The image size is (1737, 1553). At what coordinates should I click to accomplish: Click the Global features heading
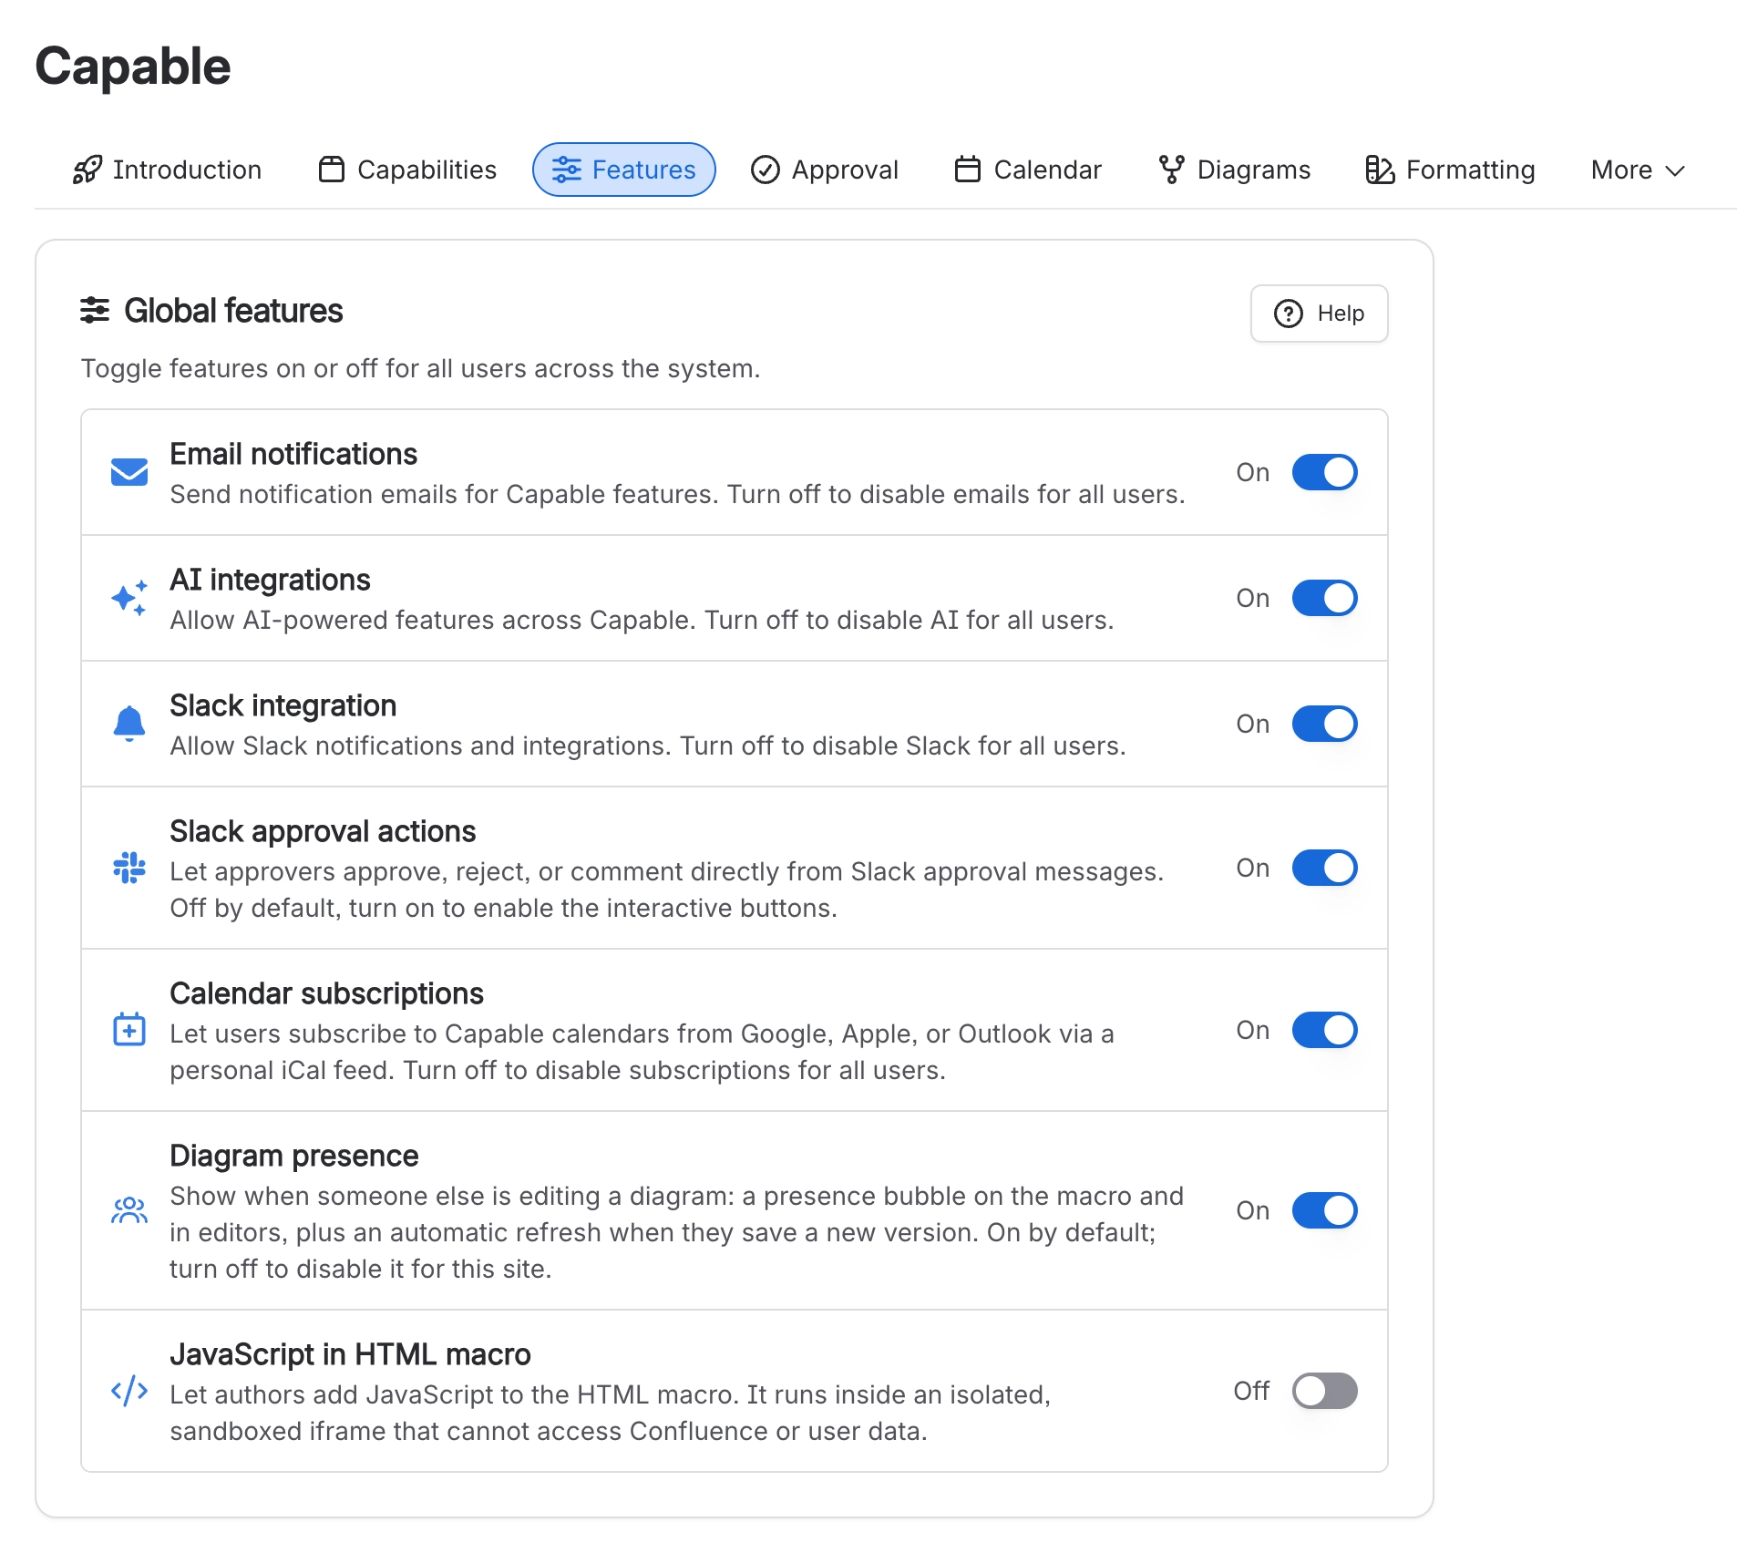[x=233, y=311]
